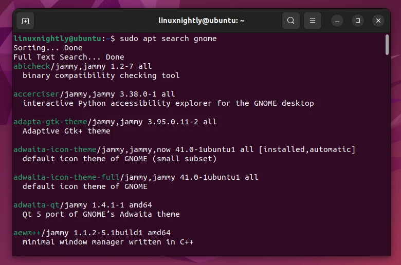
Task: Click the aewm++ package name
Action: tap(27, 233)
